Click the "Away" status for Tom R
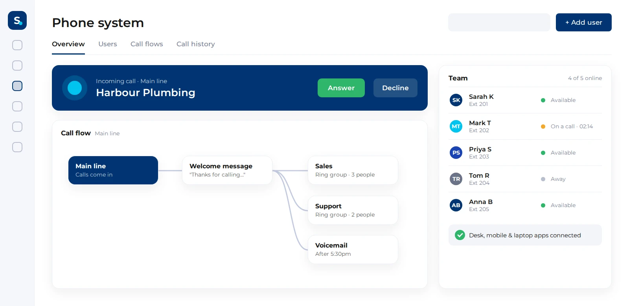The width and height of the screenshot is (629, 306). 558,179
